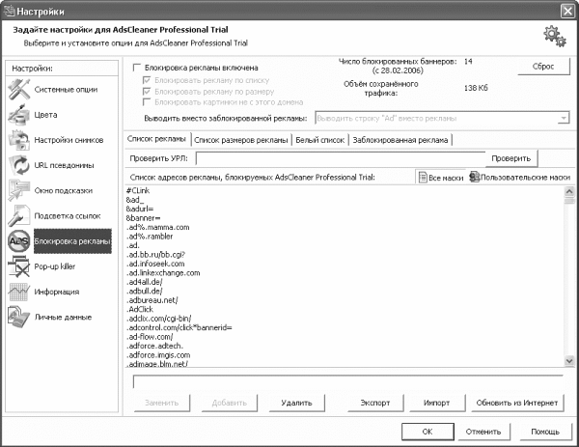The image size is (579, 447).
Task: Click the Проверить button
Action: [508, 158]
